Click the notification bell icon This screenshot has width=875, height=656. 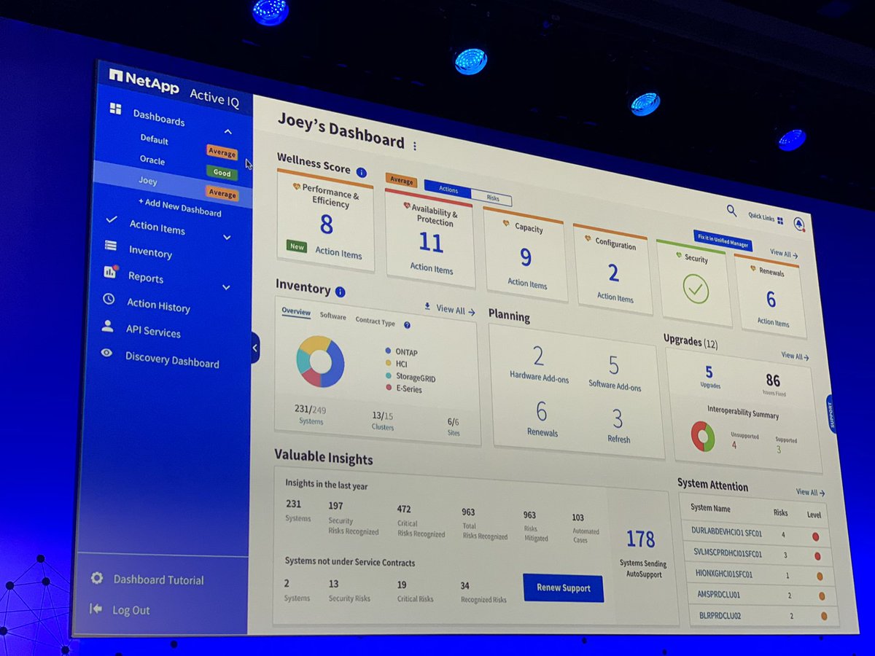click(799, 224)
